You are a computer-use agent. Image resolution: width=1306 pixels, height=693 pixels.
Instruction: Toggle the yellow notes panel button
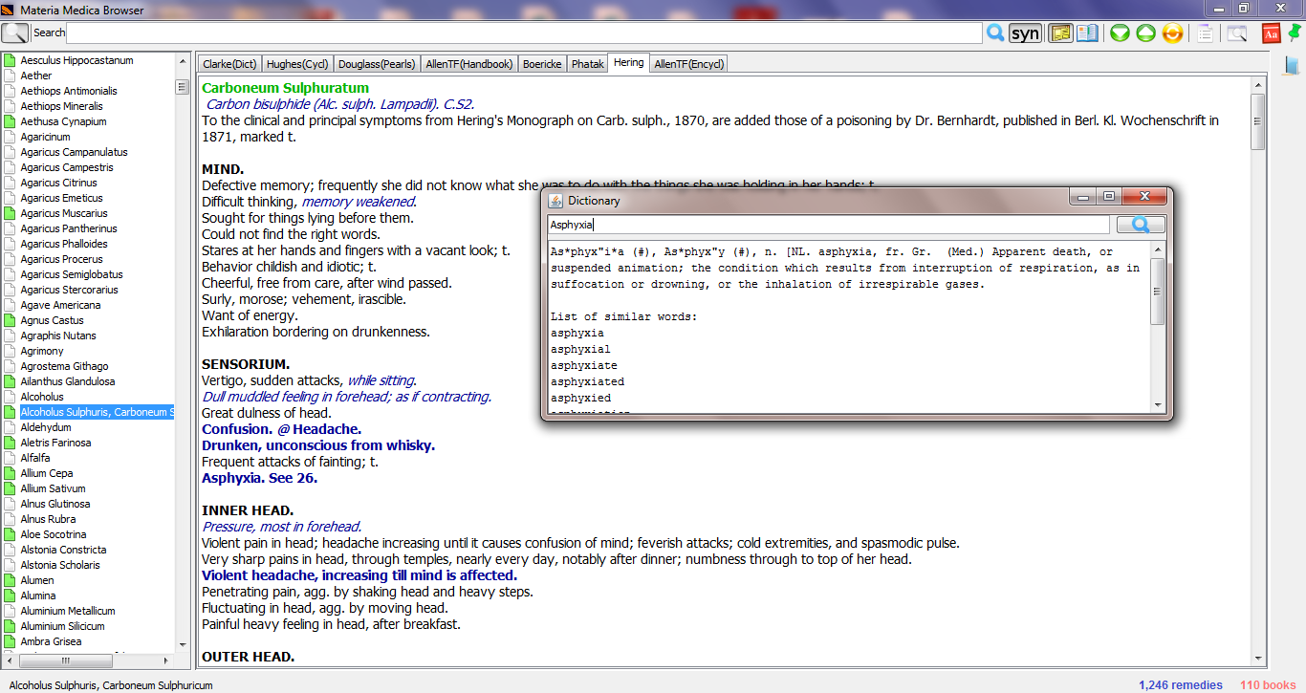(x=1060, y=33)
